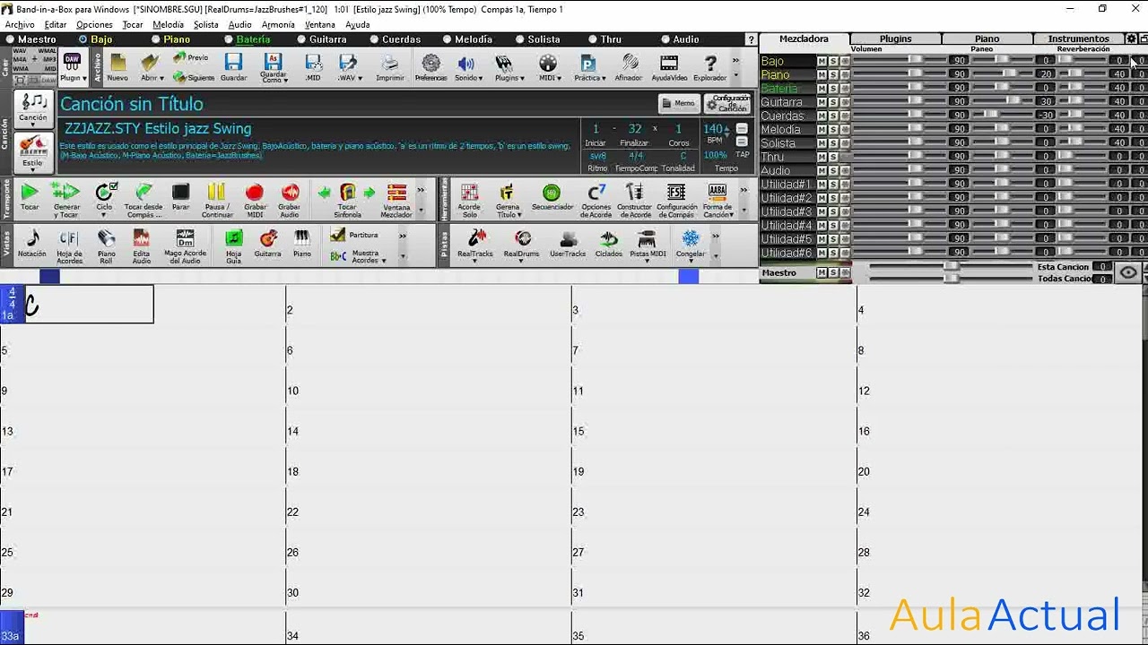Open Mago Acorde del Audio icon

[x=185, y=245]
